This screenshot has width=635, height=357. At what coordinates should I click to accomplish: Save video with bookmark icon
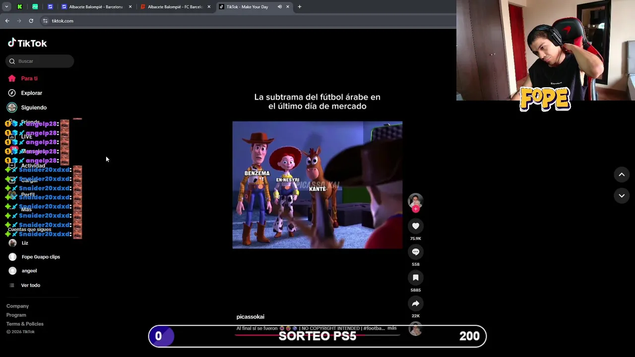tap(416, 278)
